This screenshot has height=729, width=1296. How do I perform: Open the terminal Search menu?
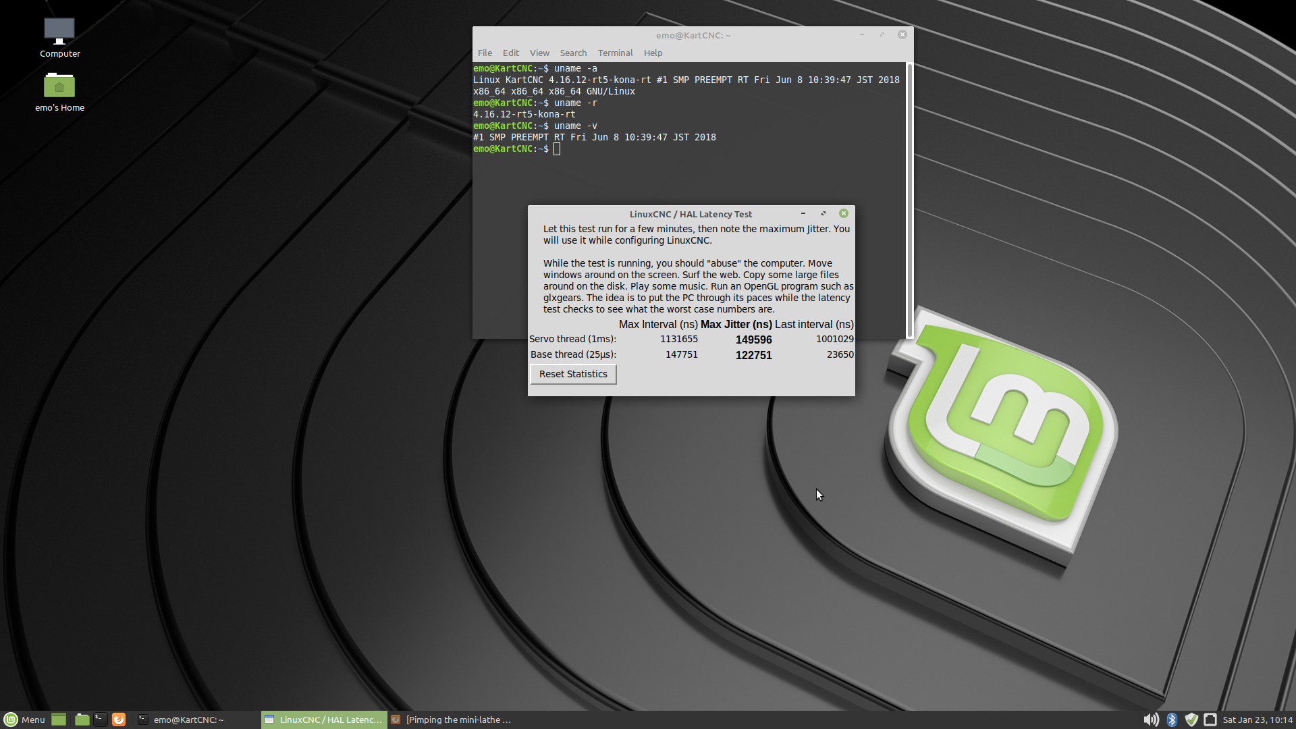point(573,53)
